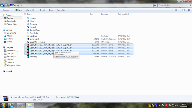
Task: Open the volume speaker icon in the tray
Action: tap(176, 105)
